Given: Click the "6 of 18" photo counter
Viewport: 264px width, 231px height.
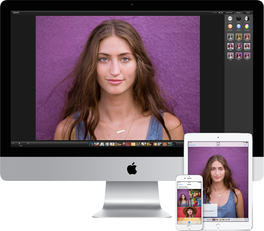Looking at the screenshot, I should pos(215,12).
